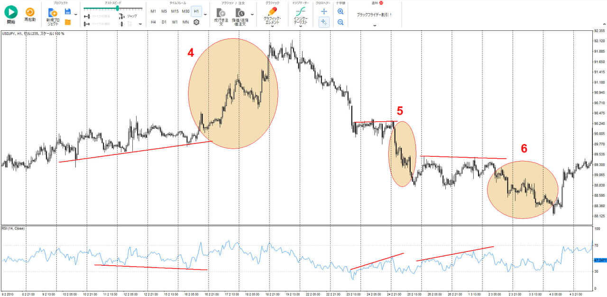Image resolution: width=607 pixels, height=297 pixels.
Task: Click the zoom out magnifier icon
Action: [x=340, y=22]
